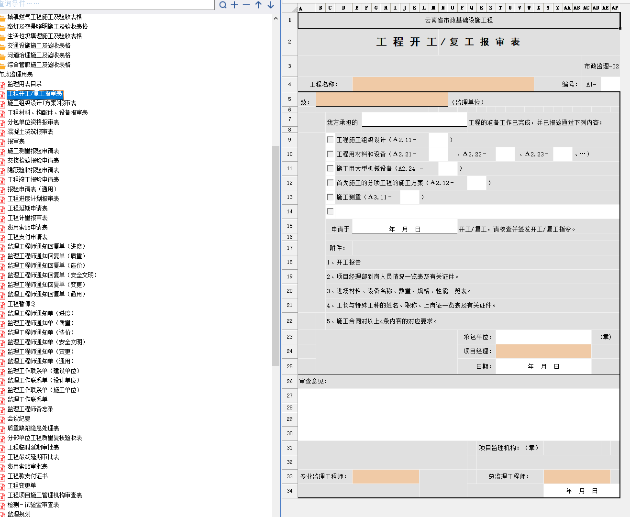Click the minus collapse icon
This screenshot has width=630, height=517.
(x=246, y=5)
